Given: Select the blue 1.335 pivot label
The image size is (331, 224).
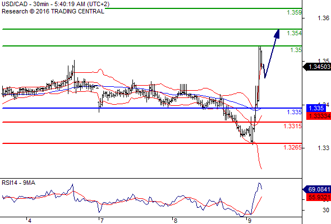Looking at the screenshot, I should tap(295, 112).
